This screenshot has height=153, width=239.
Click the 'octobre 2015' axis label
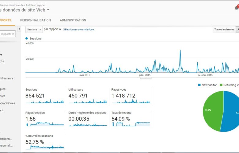tap(205, 75)
